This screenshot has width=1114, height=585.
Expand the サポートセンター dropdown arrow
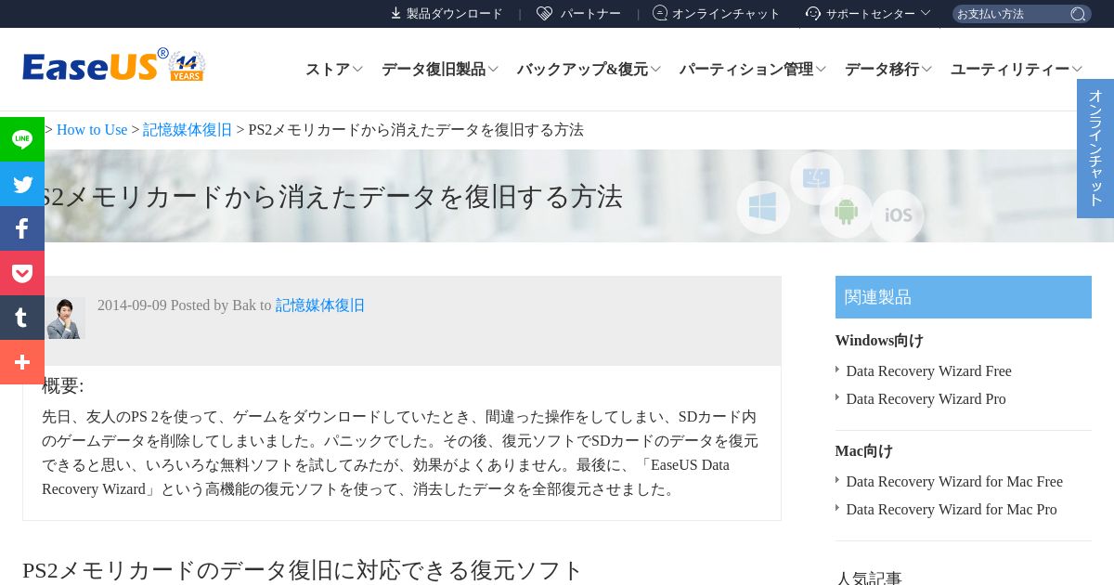pos(925,13)
